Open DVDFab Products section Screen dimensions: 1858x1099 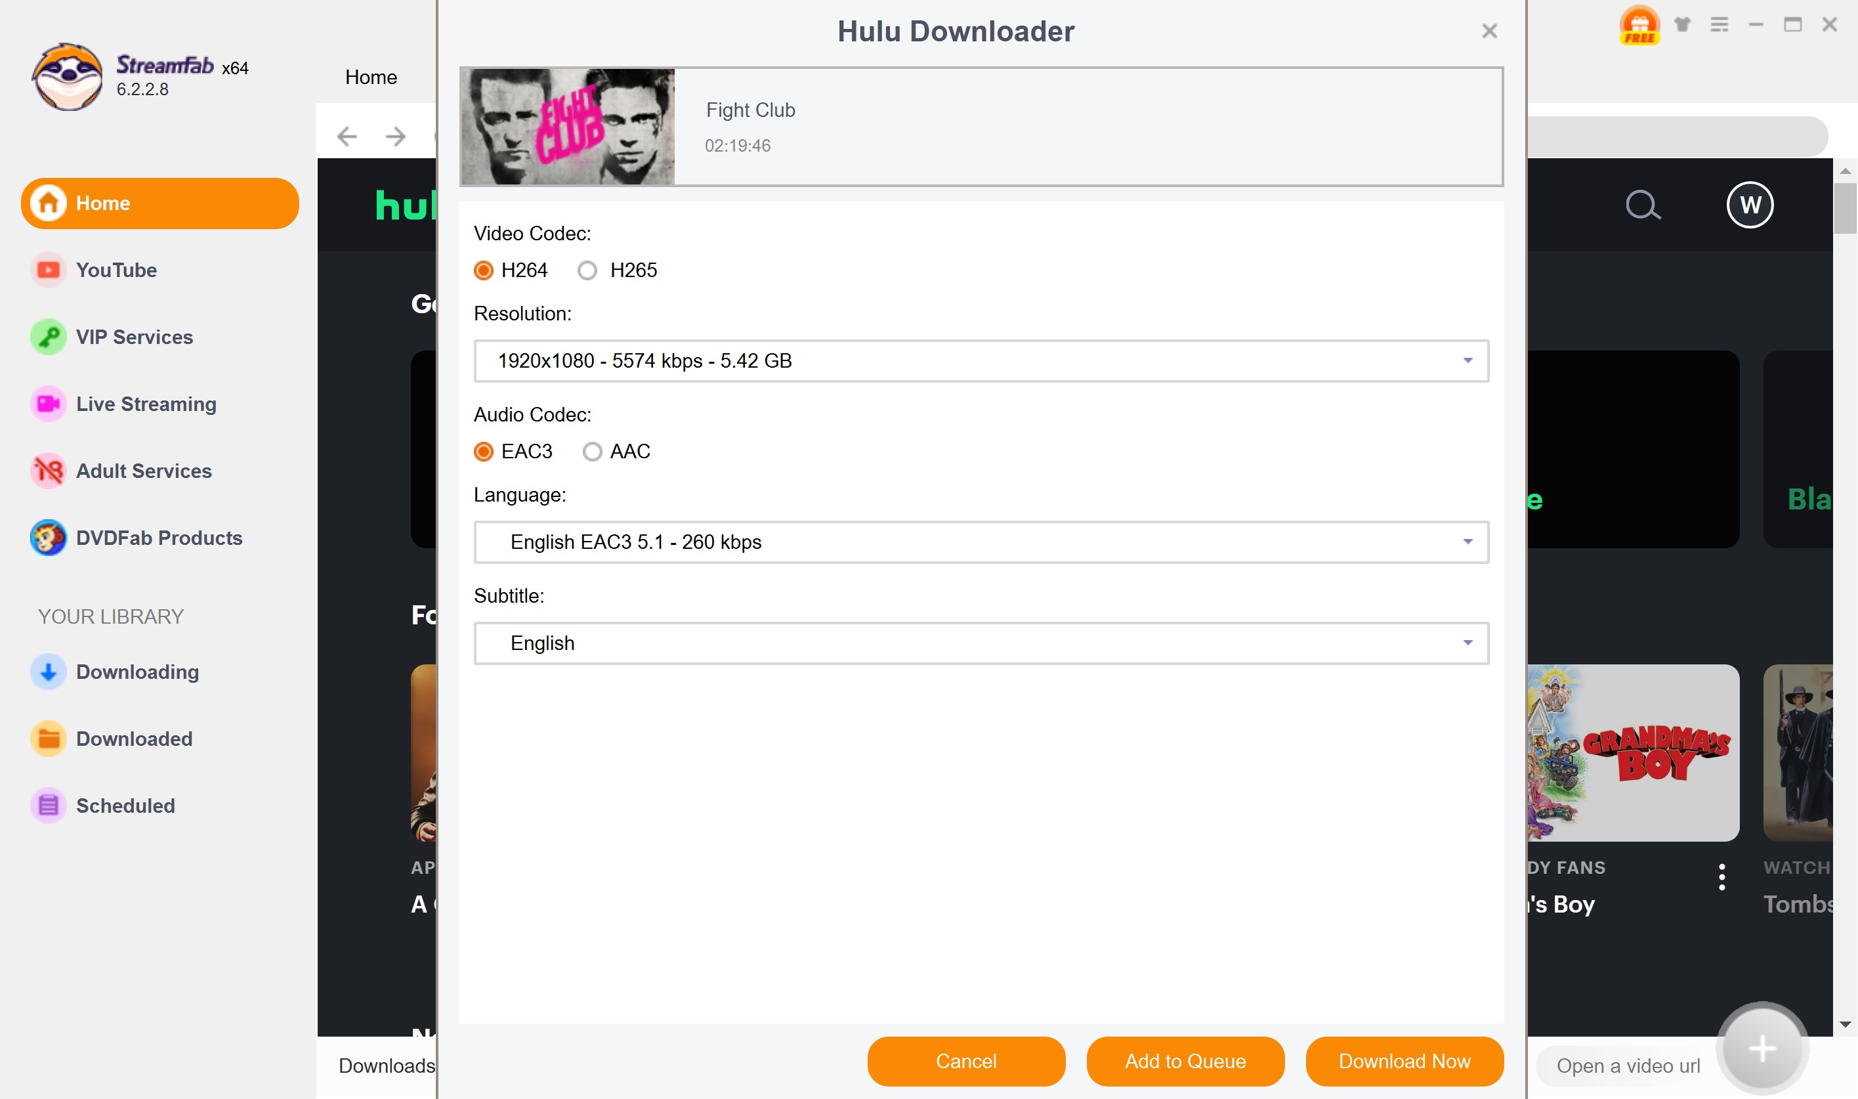[x=159, y=538]
